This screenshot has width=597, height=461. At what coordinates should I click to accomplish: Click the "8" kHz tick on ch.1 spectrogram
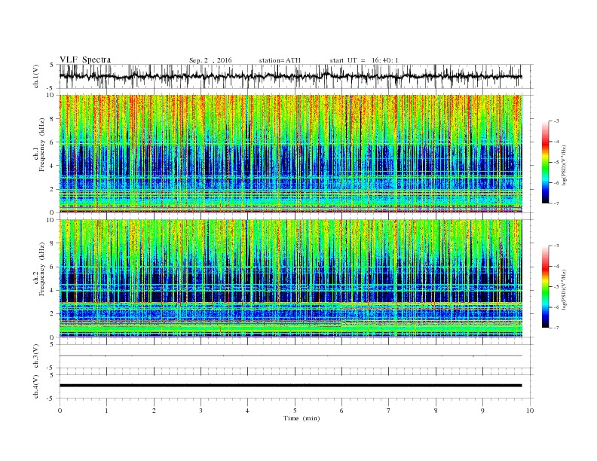(x=53, y=119)
